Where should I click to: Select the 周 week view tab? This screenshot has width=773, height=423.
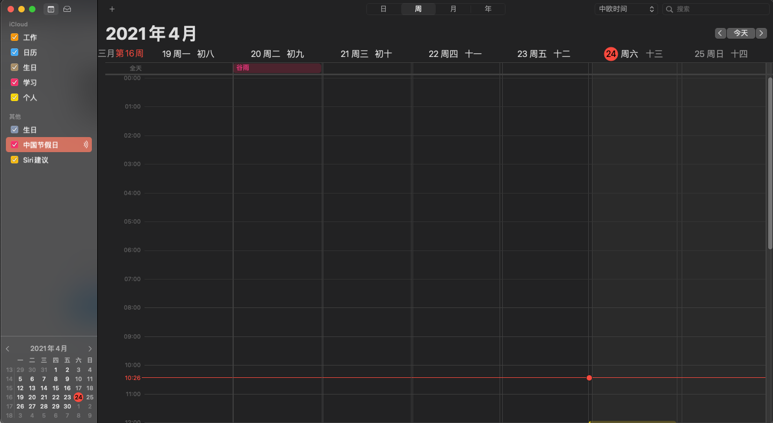click(418, 9)
